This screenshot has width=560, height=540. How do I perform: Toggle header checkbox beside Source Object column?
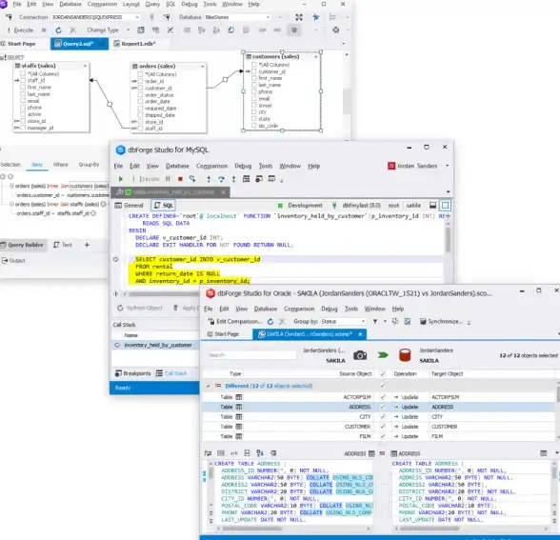coord(383,374)
